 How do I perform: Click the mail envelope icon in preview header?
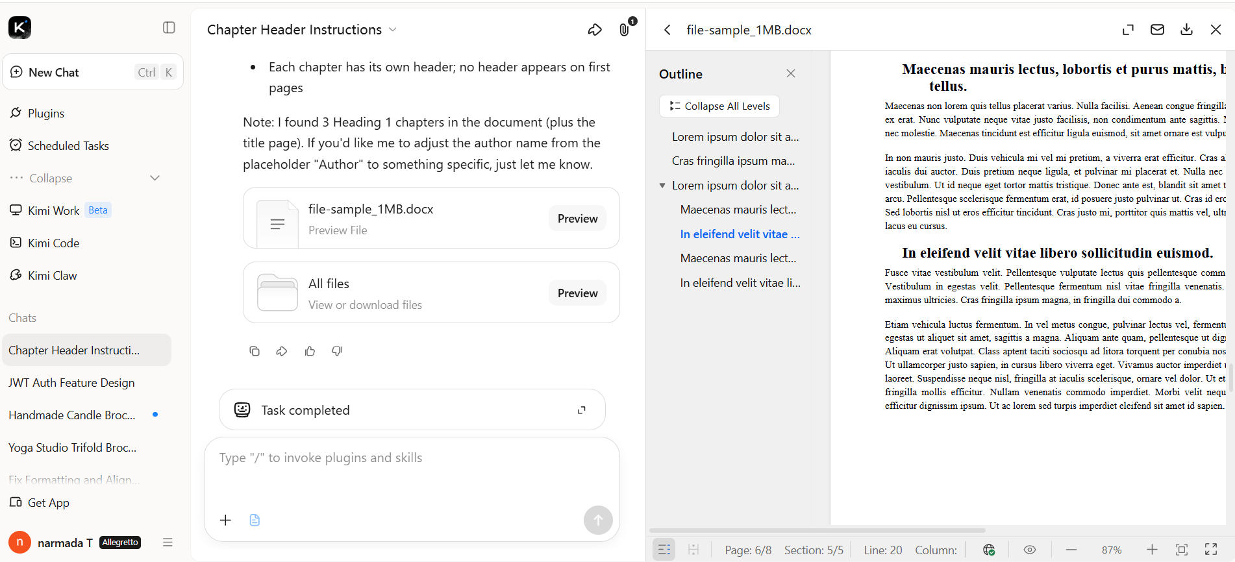coord(1157,30)
